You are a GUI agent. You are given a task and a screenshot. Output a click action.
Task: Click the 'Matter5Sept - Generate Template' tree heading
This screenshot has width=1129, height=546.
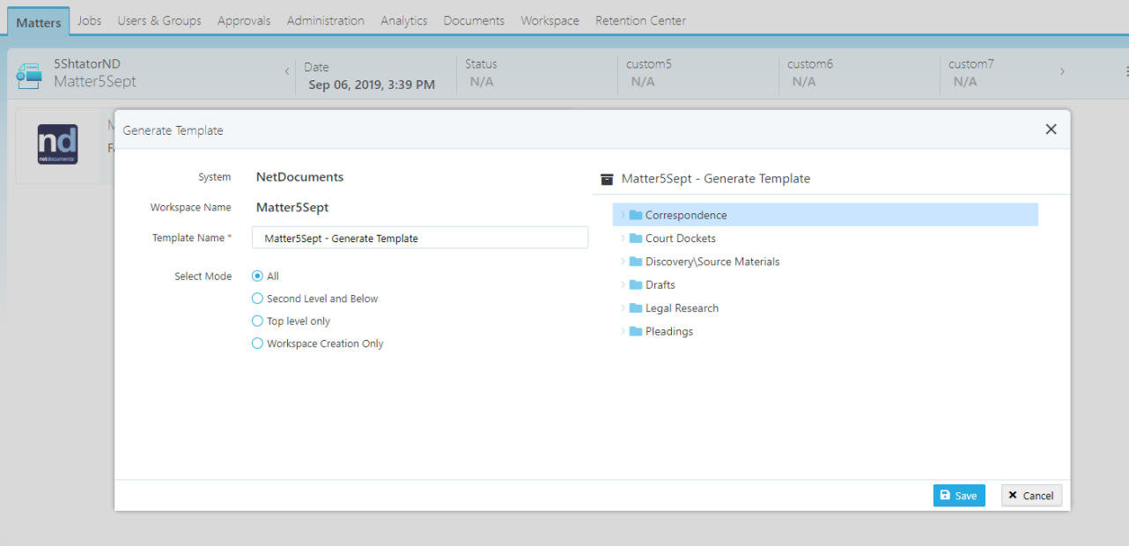[716, 179]
